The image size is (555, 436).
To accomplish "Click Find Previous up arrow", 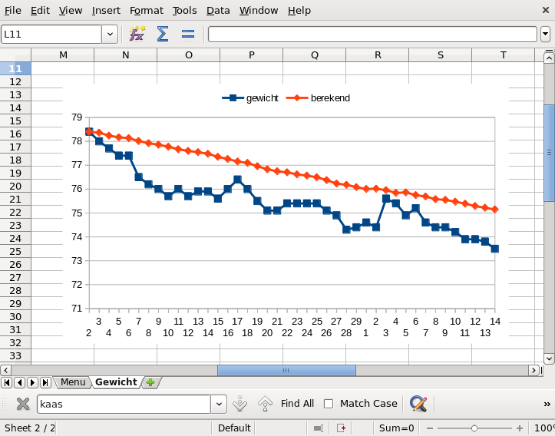I will (x=265, y=404).
